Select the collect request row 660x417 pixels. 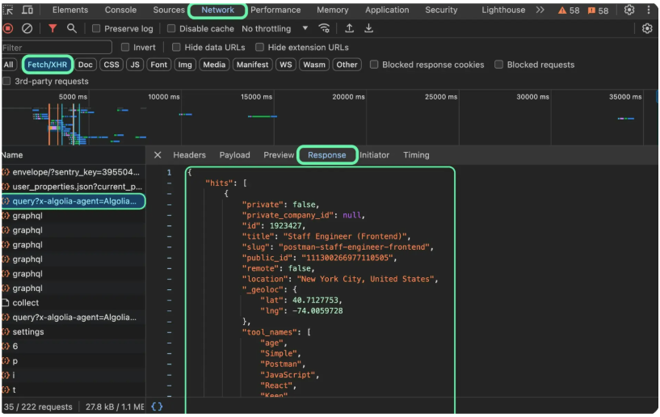tap(74, 302)
